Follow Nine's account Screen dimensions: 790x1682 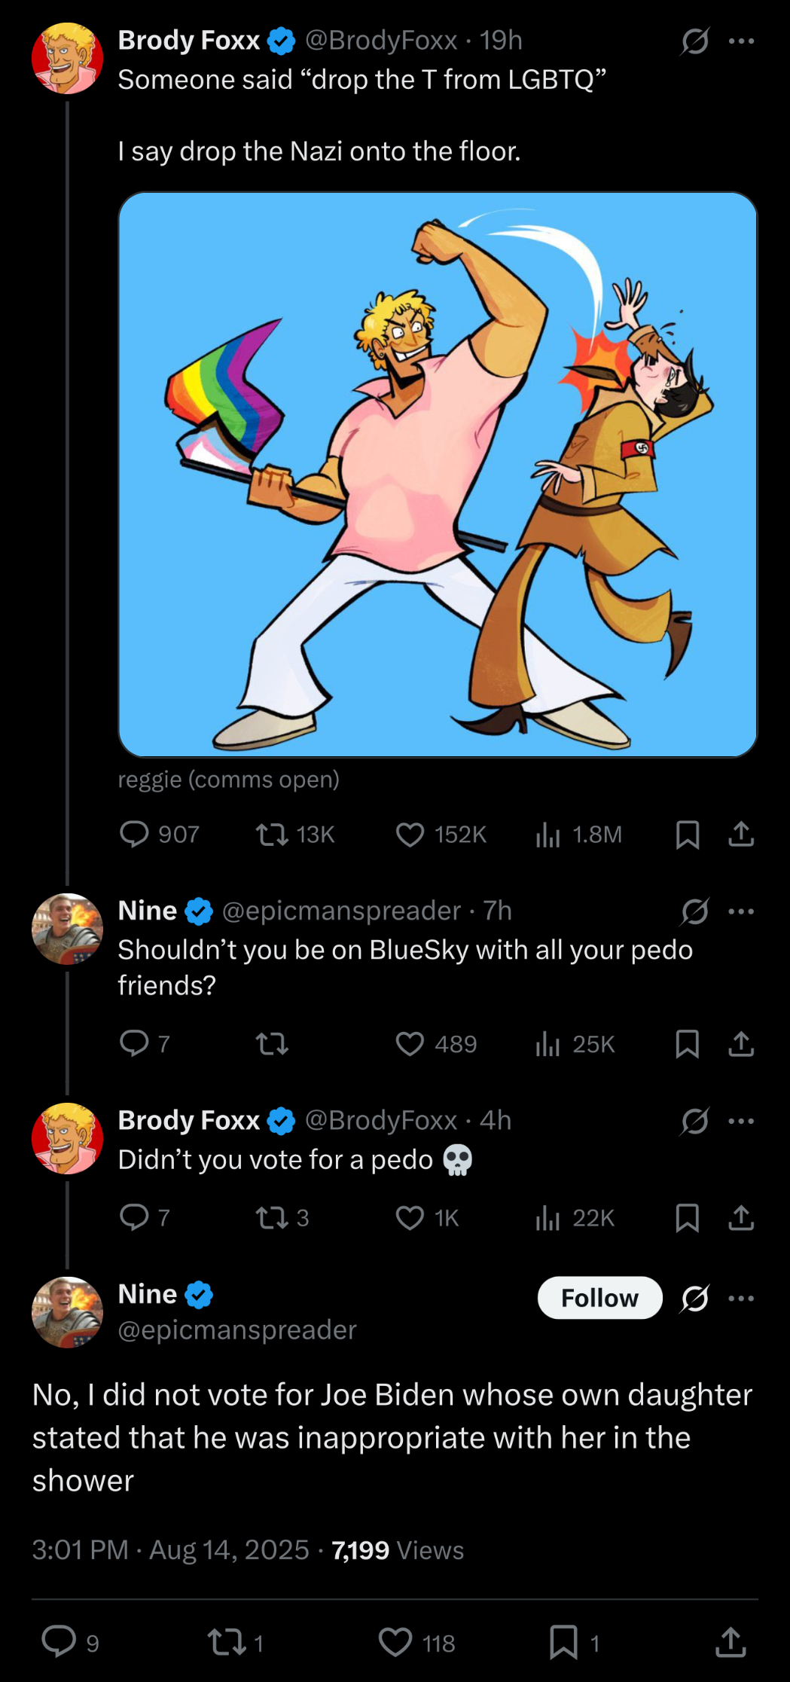[x=599, y=1298]
